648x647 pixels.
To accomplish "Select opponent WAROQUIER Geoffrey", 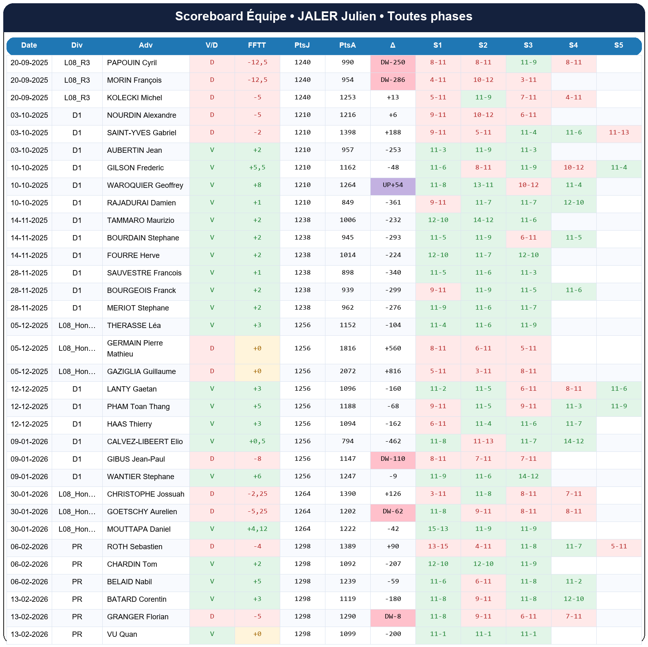I will [x=145, y=185].
